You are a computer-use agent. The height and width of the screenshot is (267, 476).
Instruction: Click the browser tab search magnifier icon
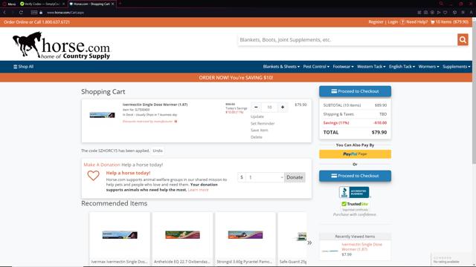coord(441,4)
